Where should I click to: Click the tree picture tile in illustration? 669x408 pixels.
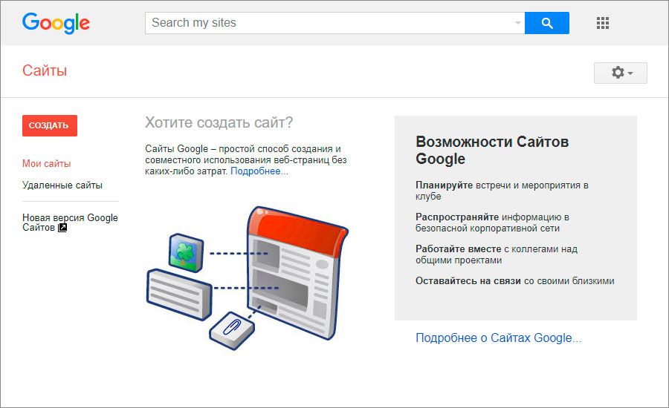pos(186,252)
